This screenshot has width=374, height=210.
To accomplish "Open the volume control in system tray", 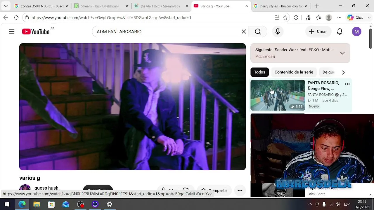I will click(x=338, y=204).
